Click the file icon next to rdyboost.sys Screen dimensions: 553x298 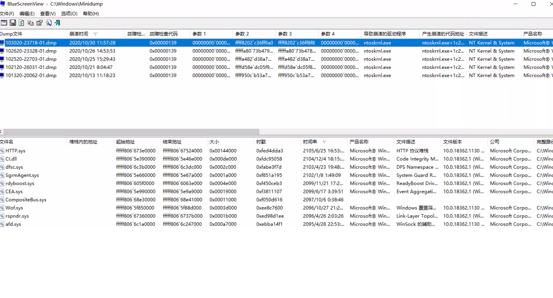2,183
